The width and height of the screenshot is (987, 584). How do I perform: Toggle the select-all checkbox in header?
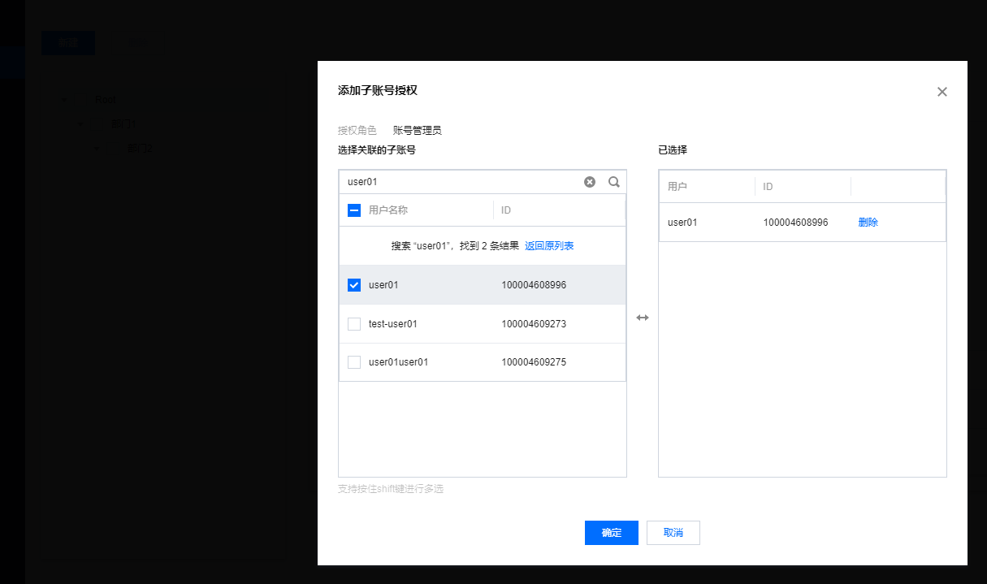354,210
